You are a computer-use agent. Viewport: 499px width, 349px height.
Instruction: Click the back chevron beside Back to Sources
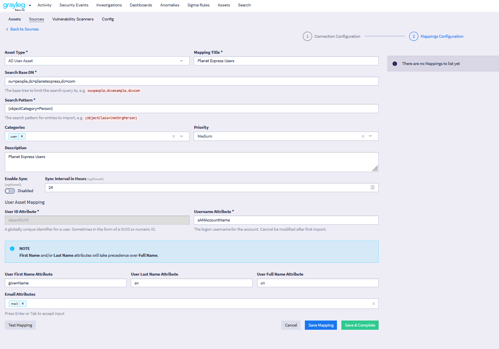tap(6, 29)
